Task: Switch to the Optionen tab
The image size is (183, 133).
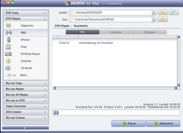Action: pos(150,32)
